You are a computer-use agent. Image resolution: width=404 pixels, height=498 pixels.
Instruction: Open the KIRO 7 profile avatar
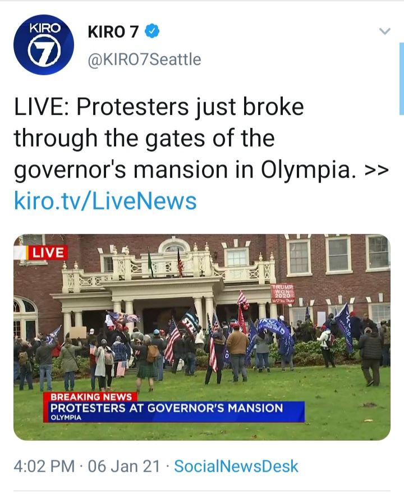pos(44,45)
